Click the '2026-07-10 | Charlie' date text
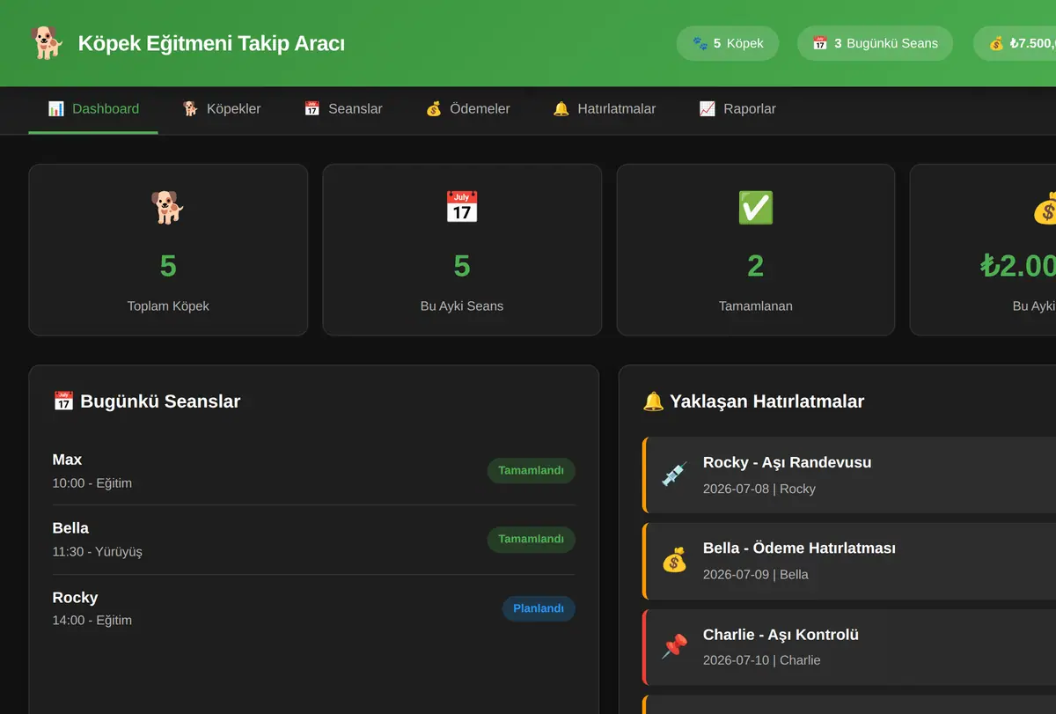 point(762,660)
